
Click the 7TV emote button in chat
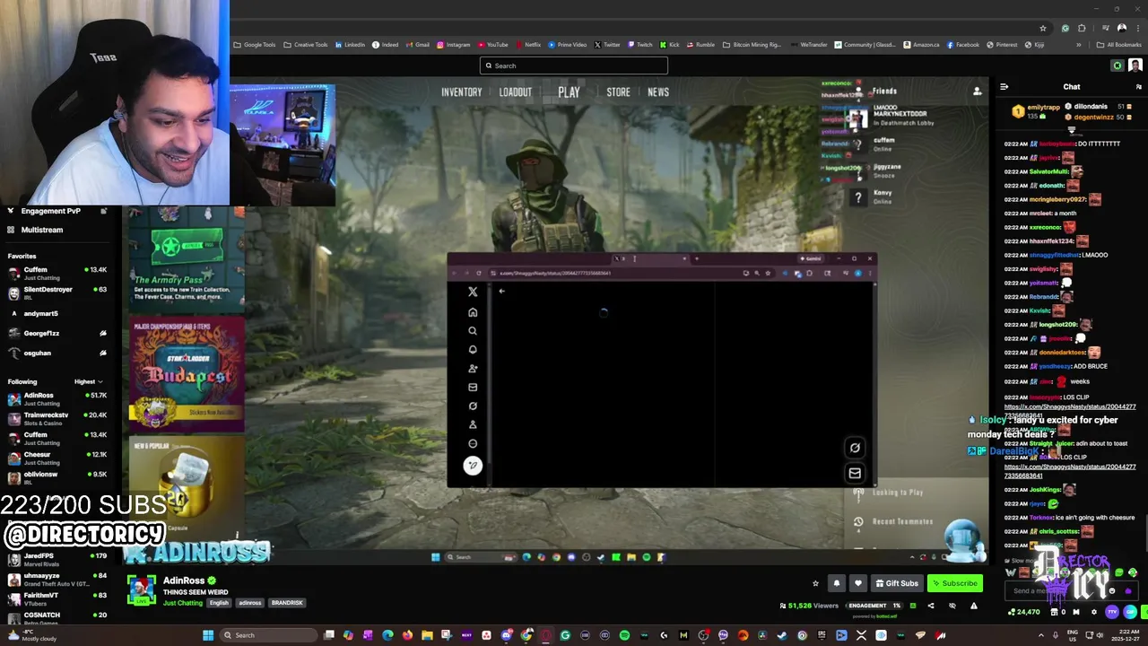click(1112, 612)
